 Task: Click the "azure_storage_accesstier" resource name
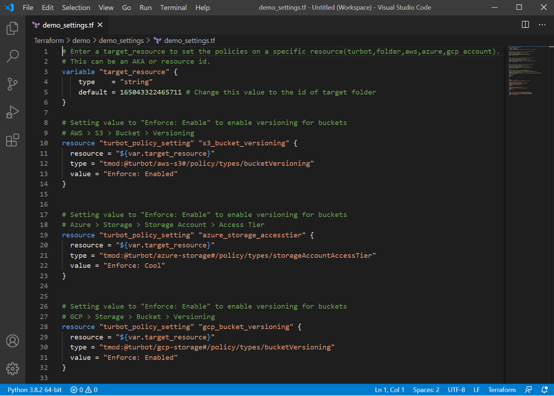coord(252,235)
